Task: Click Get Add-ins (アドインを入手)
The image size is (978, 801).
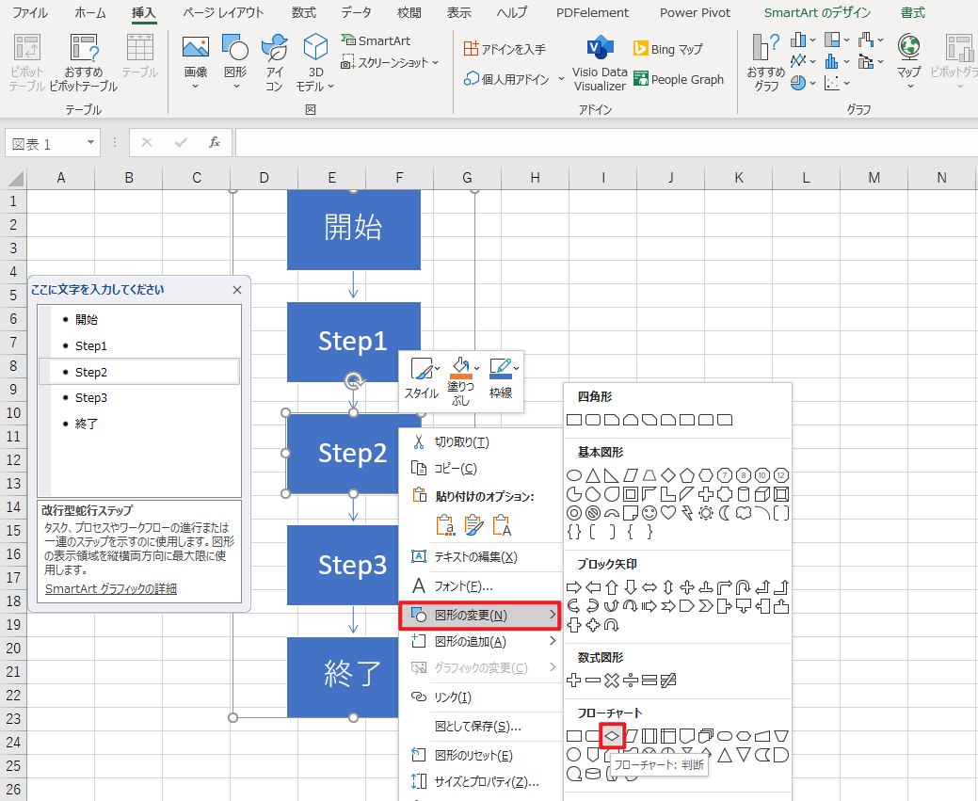Action: (505, 49)
